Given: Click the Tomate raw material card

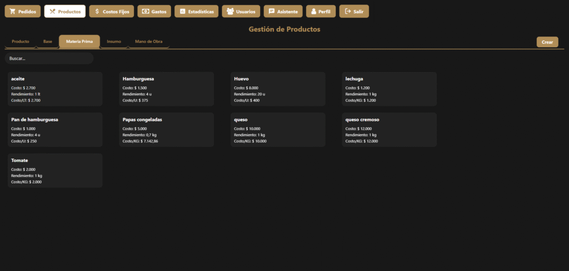Looking at the screenshot, I should click(x=55, y=171).
